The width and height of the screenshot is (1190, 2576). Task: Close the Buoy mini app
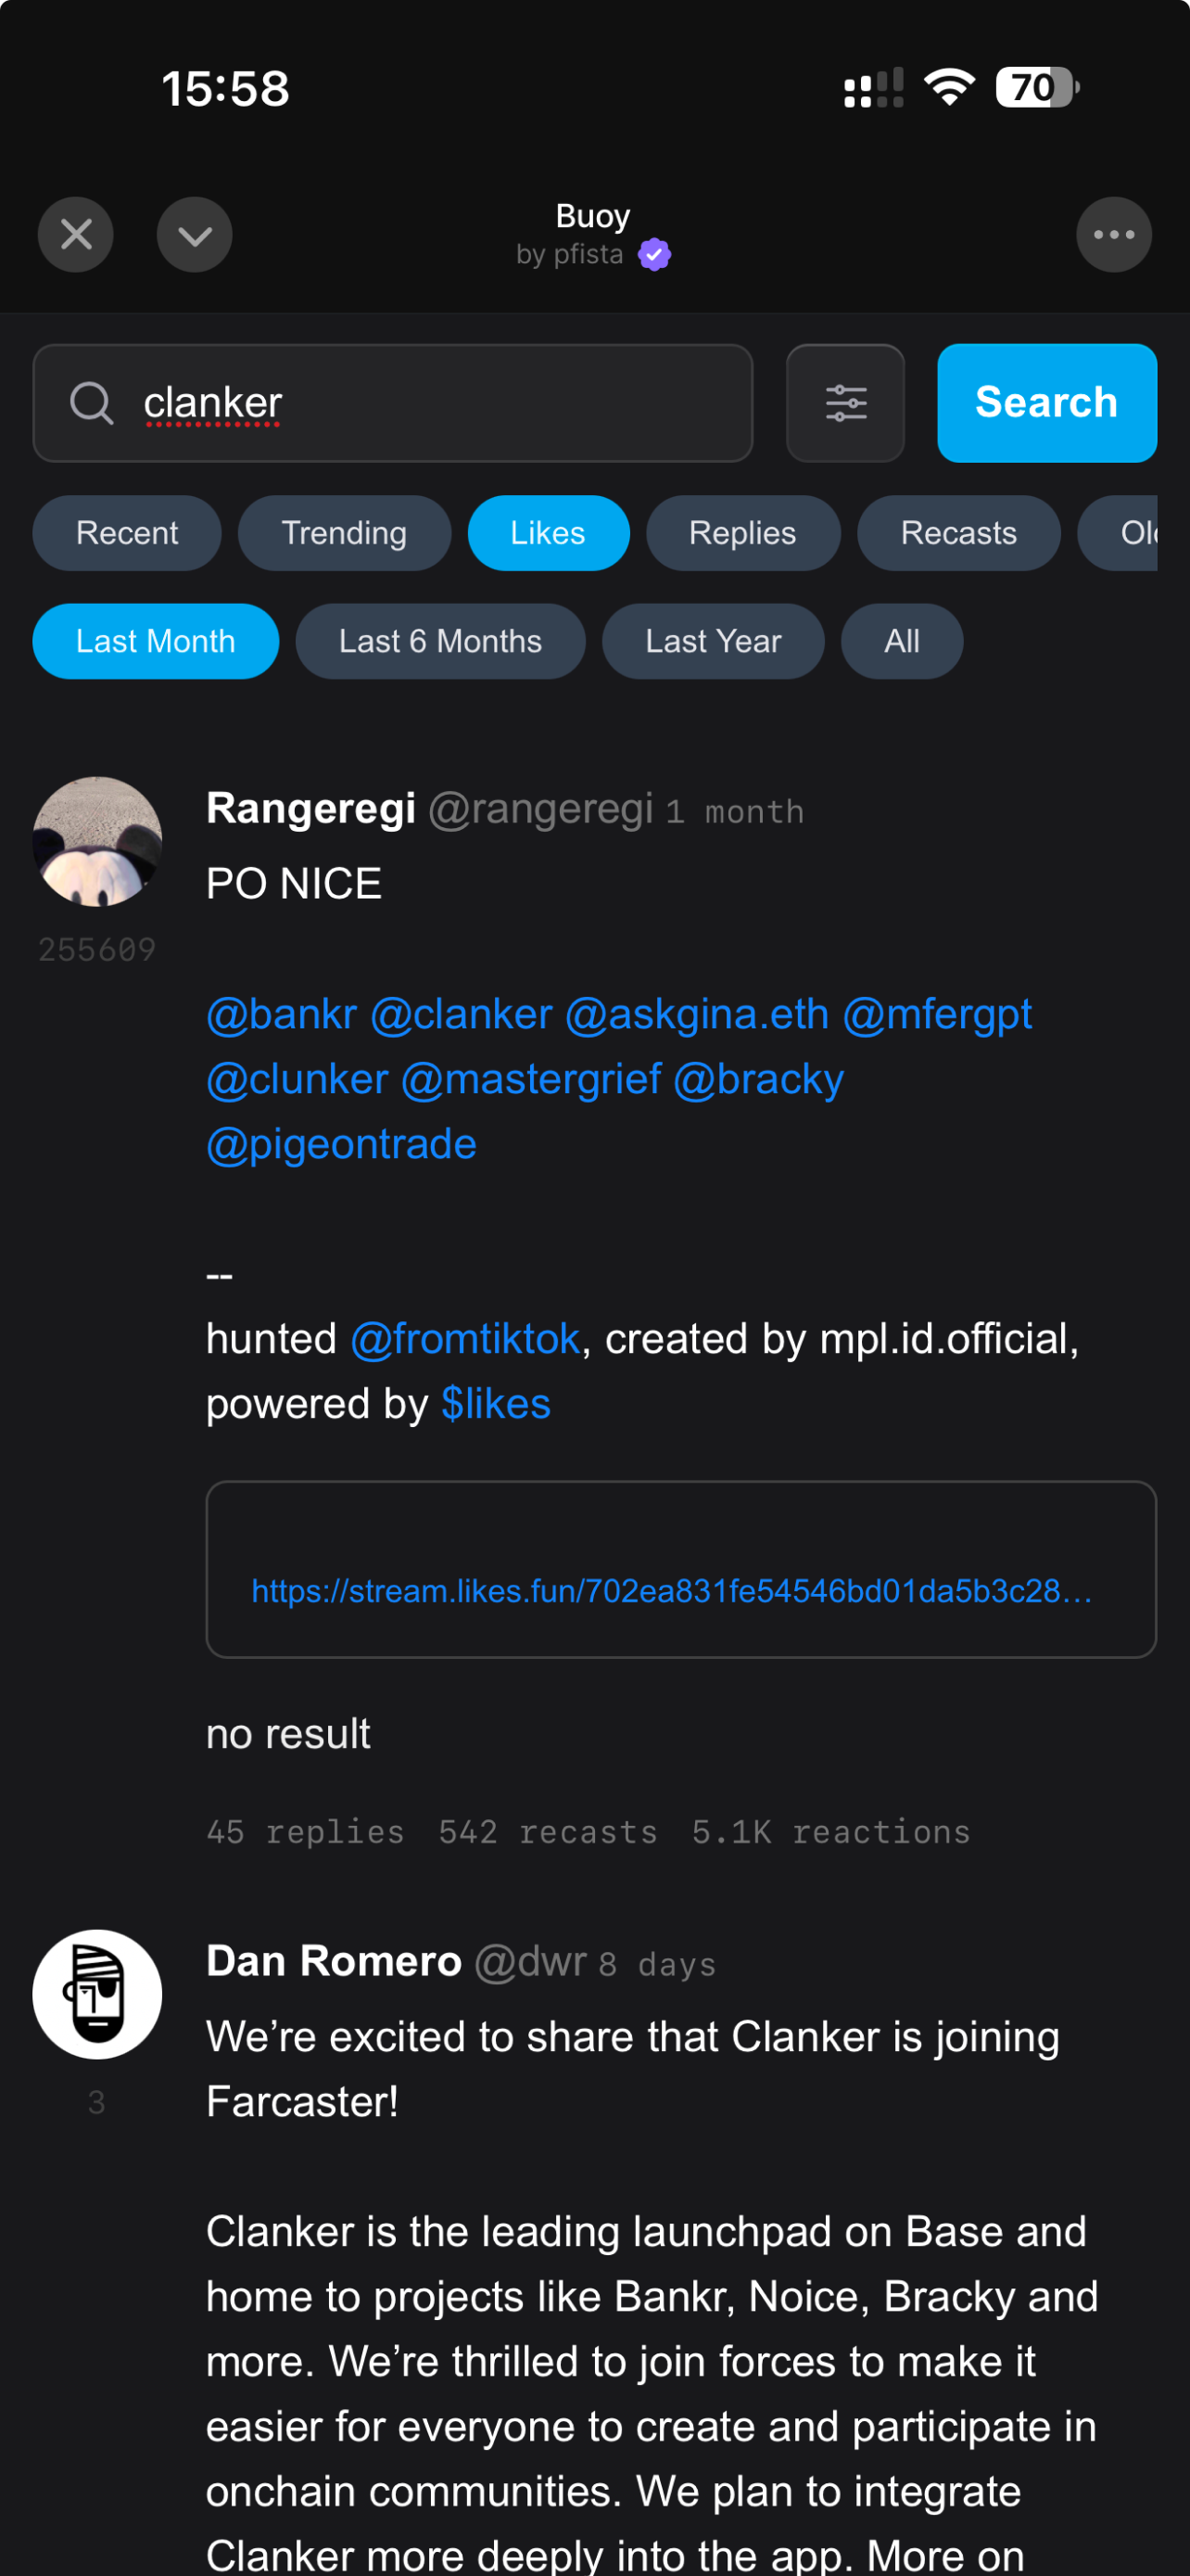click(76, 235)
